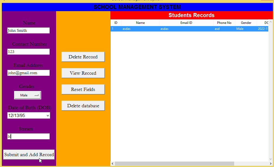Click the ID column header
This screenshot has width=274, height=167.
[115, 23]
